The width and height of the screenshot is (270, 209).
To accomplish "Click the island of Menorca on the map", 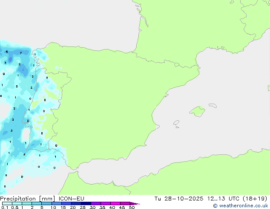I will point(213,105).
